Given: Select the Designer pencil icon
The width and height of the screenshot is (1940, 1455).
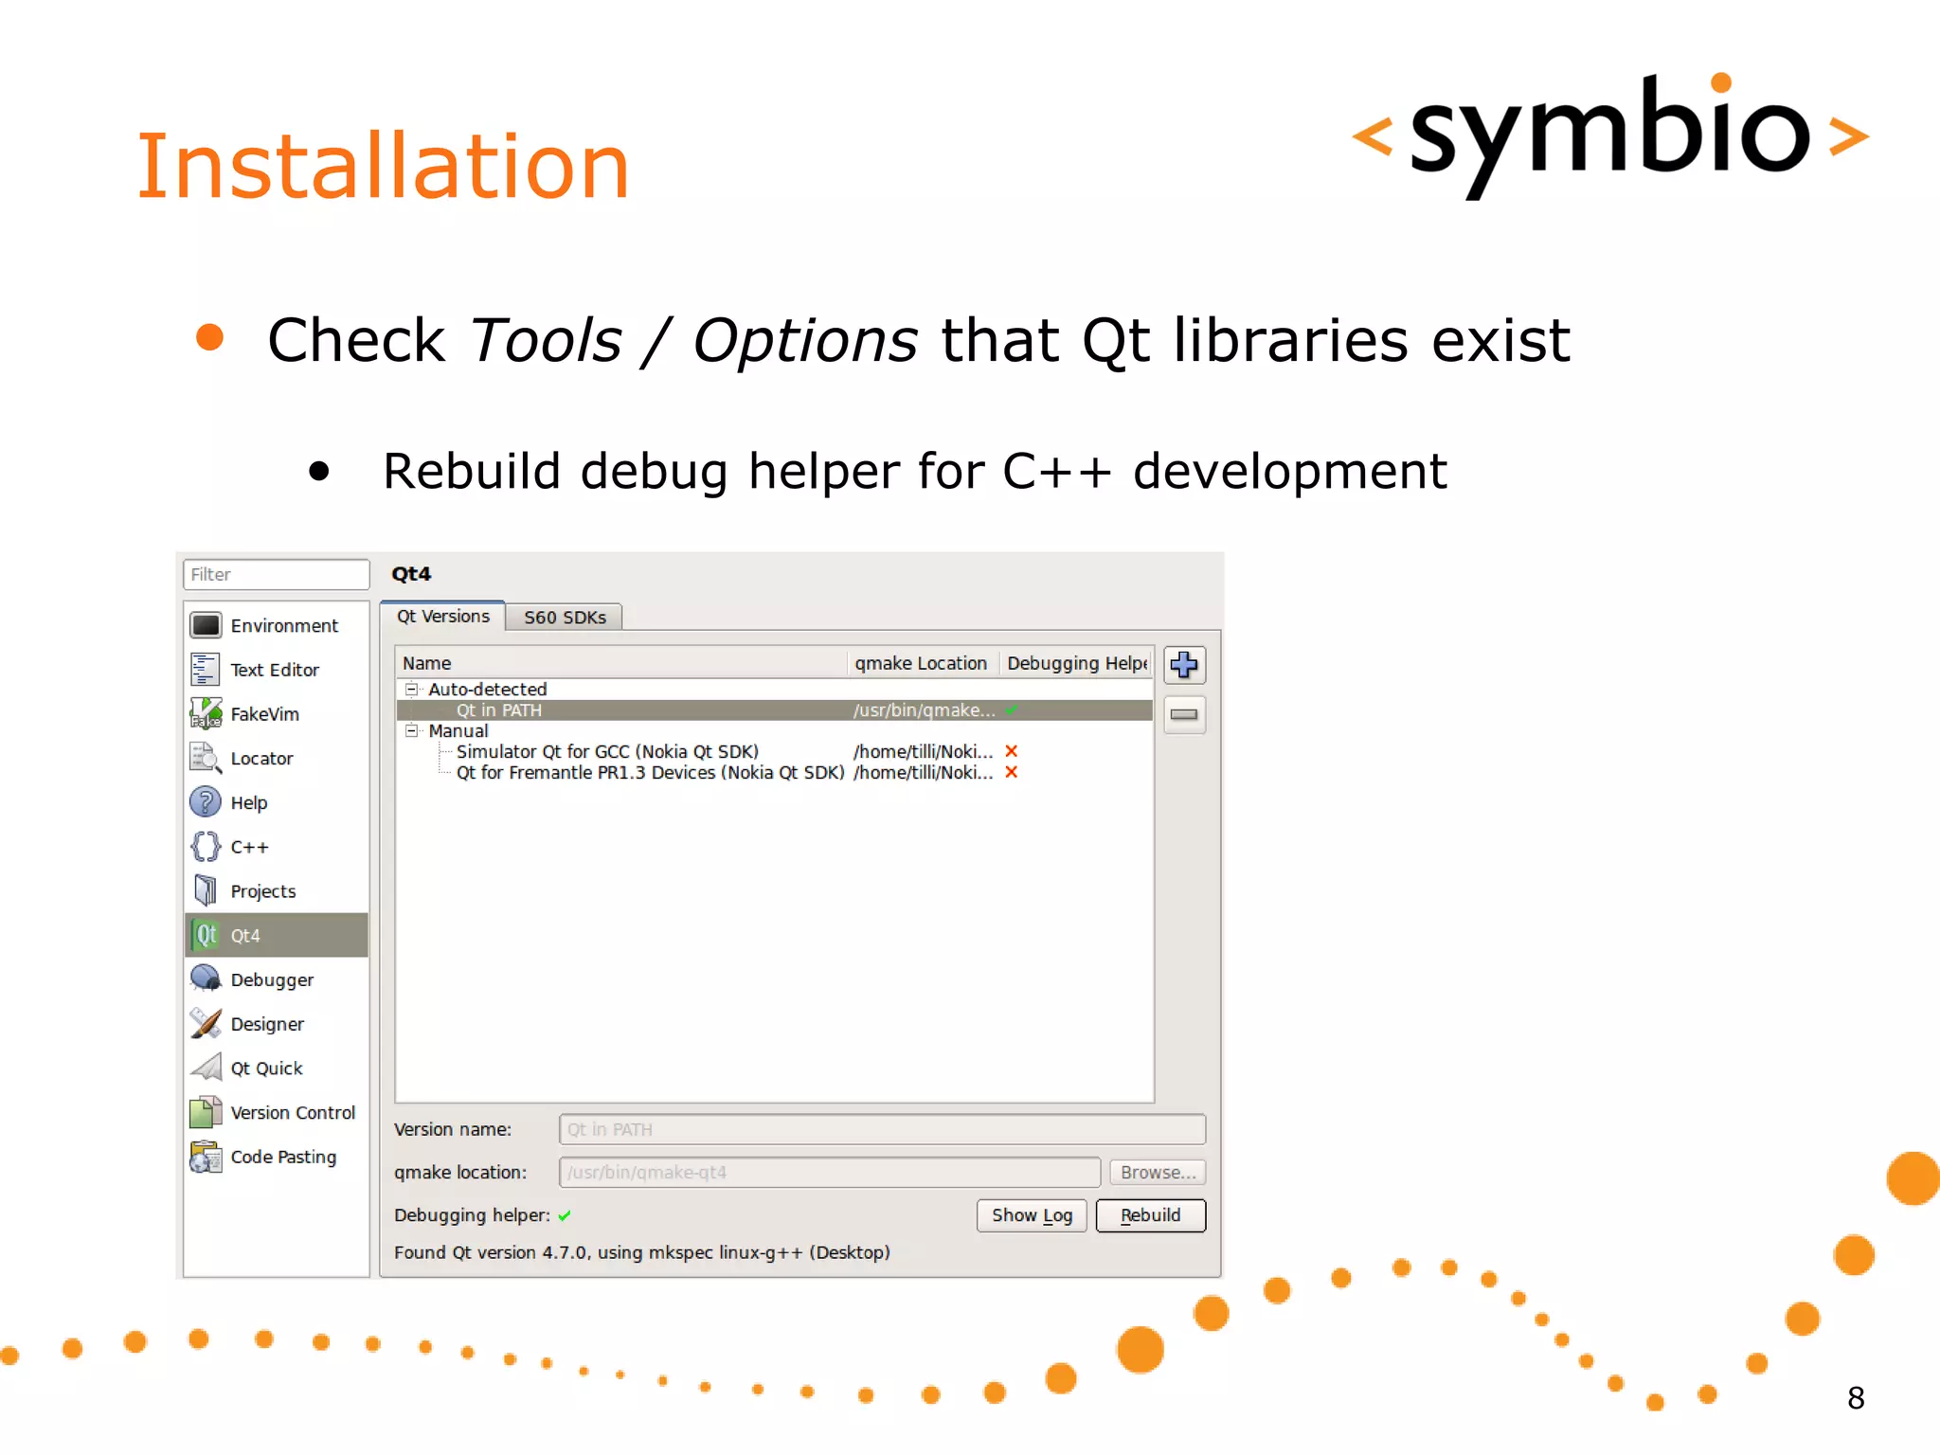Looking at the screenshot, I should [206, 1023].
